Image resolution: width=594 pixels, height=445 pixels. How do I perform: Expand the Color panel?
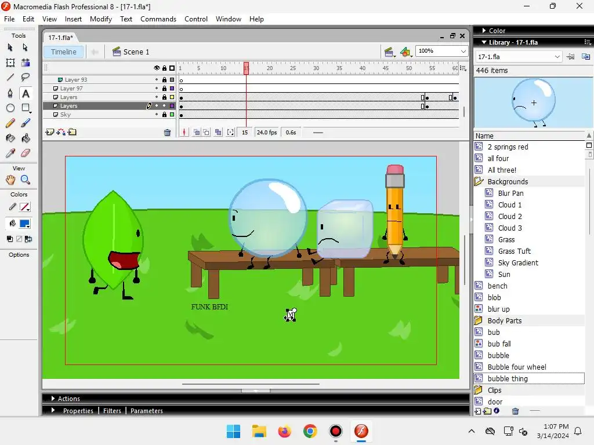484,30
